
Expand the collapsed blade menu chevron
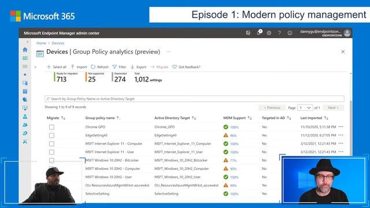click(35, 67)
